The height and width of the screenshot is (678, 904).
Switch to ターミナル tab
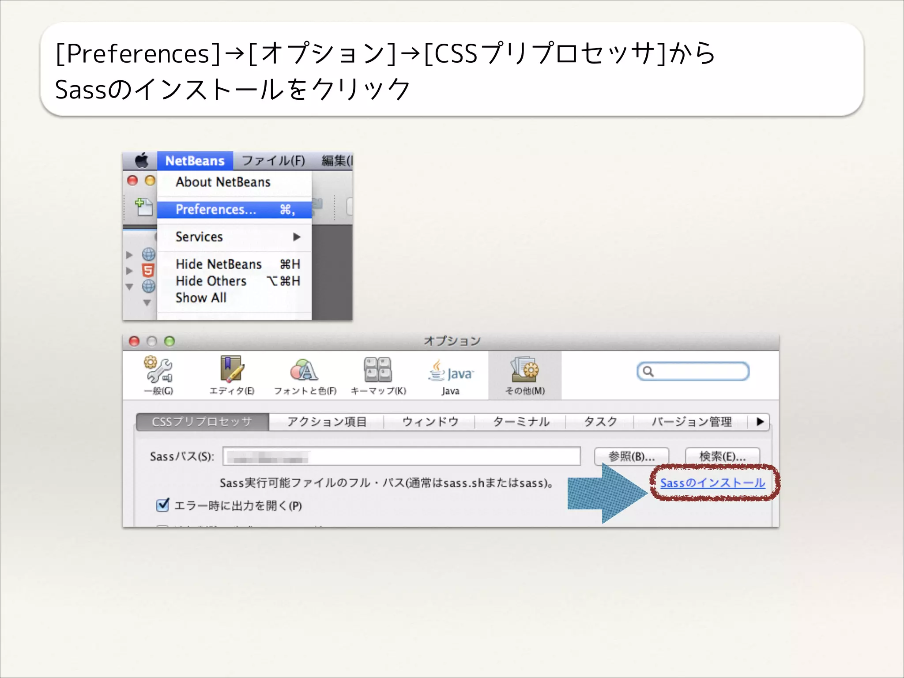(521, 422)
